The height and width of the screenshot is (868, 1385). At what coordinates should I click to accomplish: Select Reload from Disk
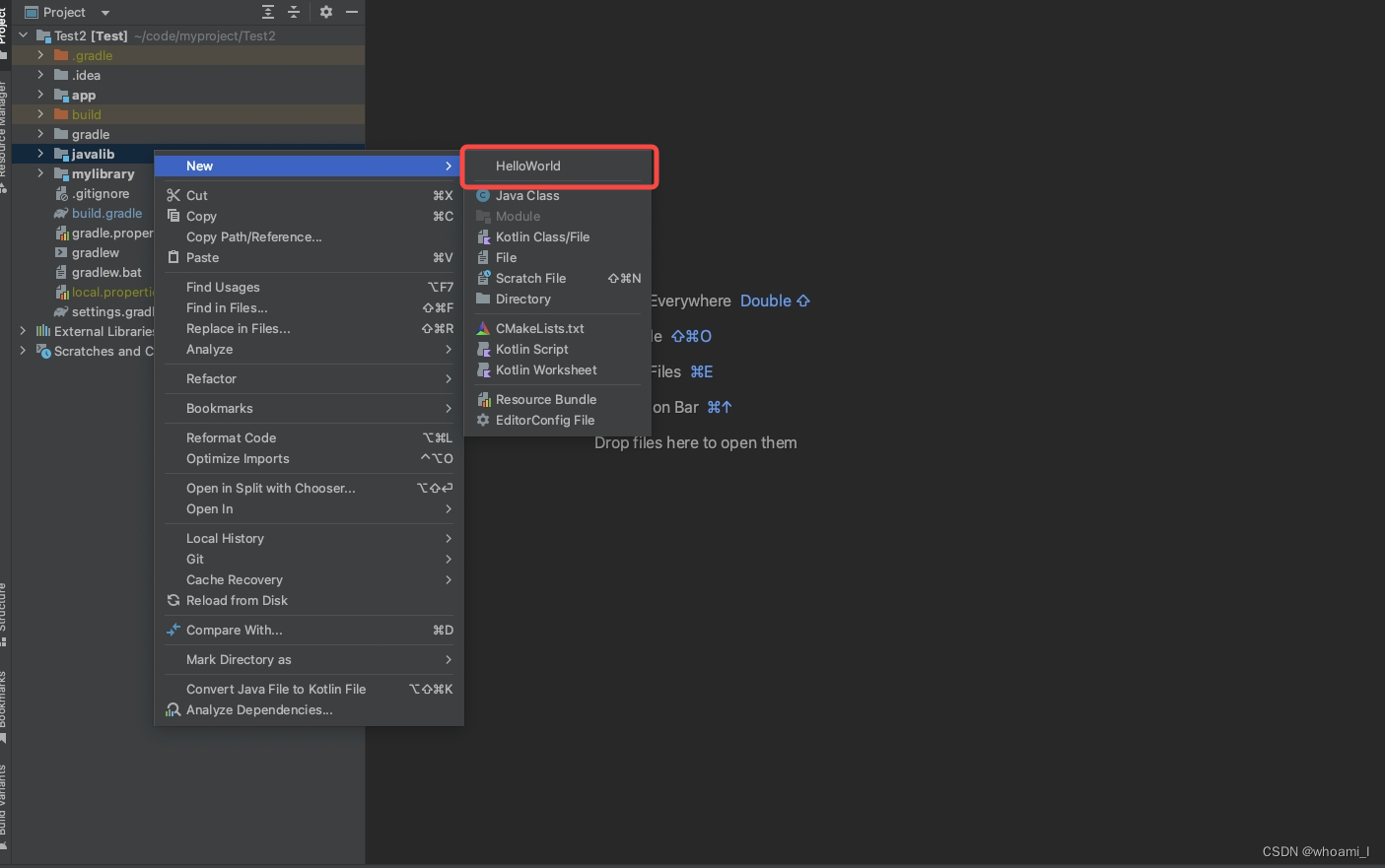click(310, 600)
